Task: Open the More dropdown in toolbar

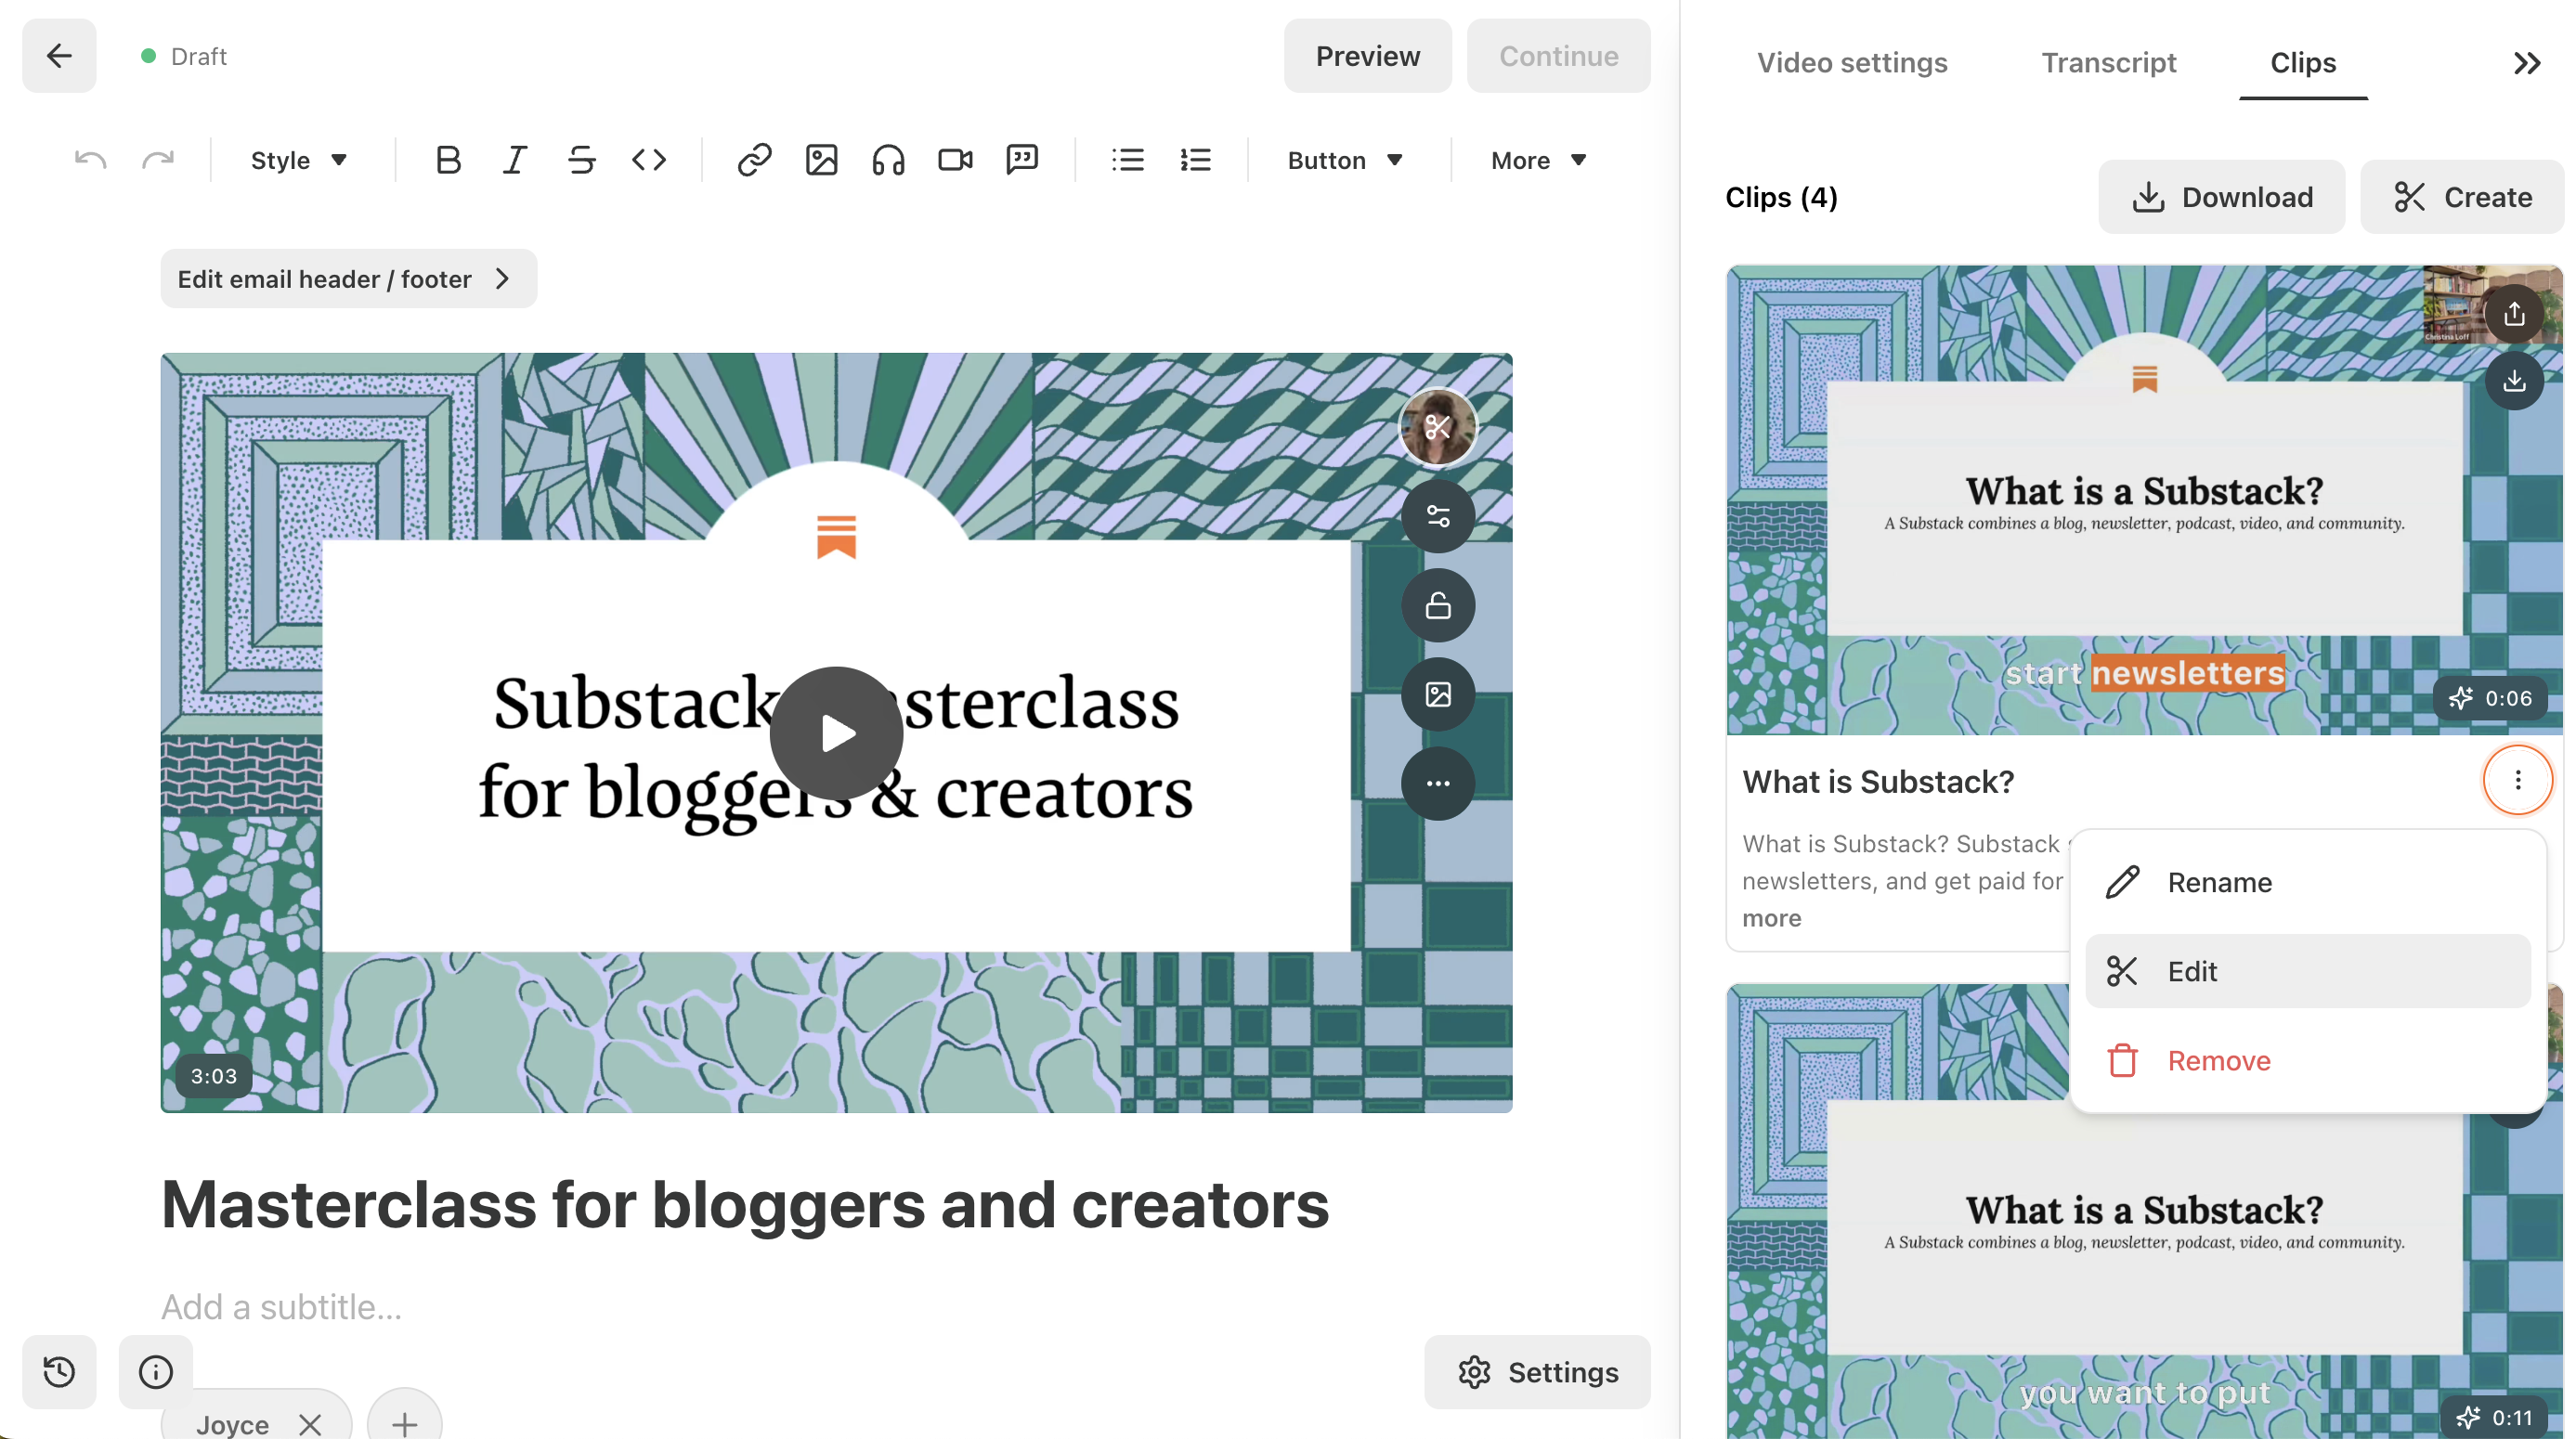Action: point(1538,160)
